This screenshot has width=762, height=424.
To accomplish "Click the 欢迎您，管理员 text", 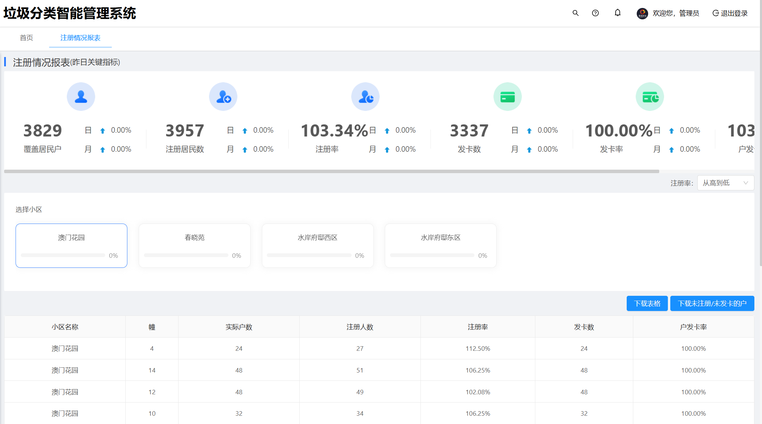I will click(x=676, y=13).
